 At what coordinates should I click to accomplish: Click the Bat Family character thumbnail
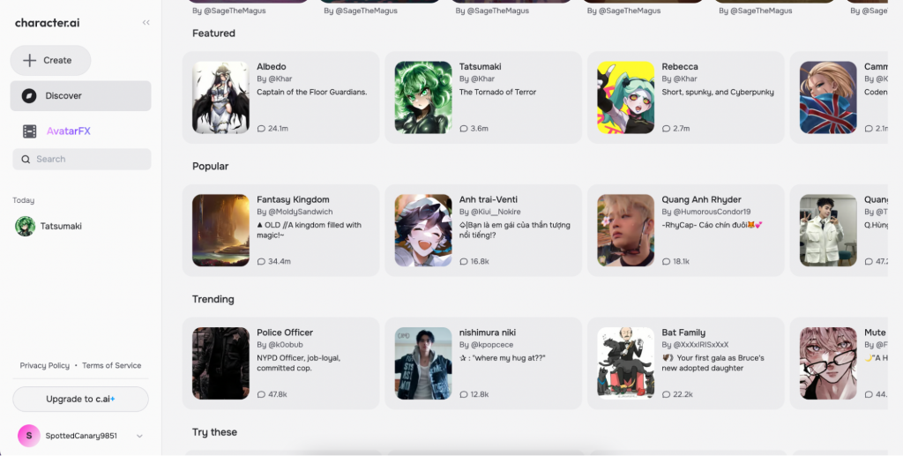click(x=625, y=363)
